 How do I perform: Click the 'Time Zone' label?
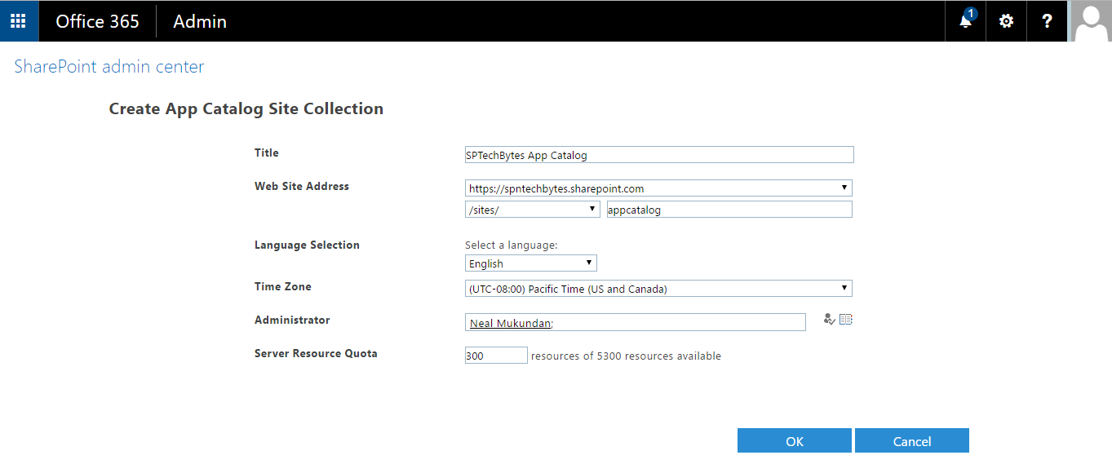tap(283, 286)
